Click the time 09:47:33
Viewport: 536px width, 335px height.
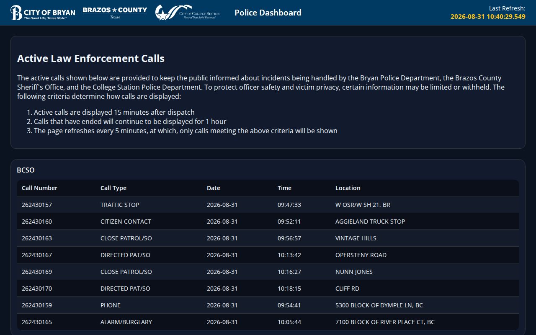(289, 205)
